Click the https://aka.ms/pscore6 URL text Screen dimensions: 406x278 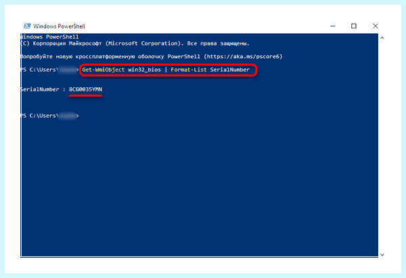[x=243, y=56]
